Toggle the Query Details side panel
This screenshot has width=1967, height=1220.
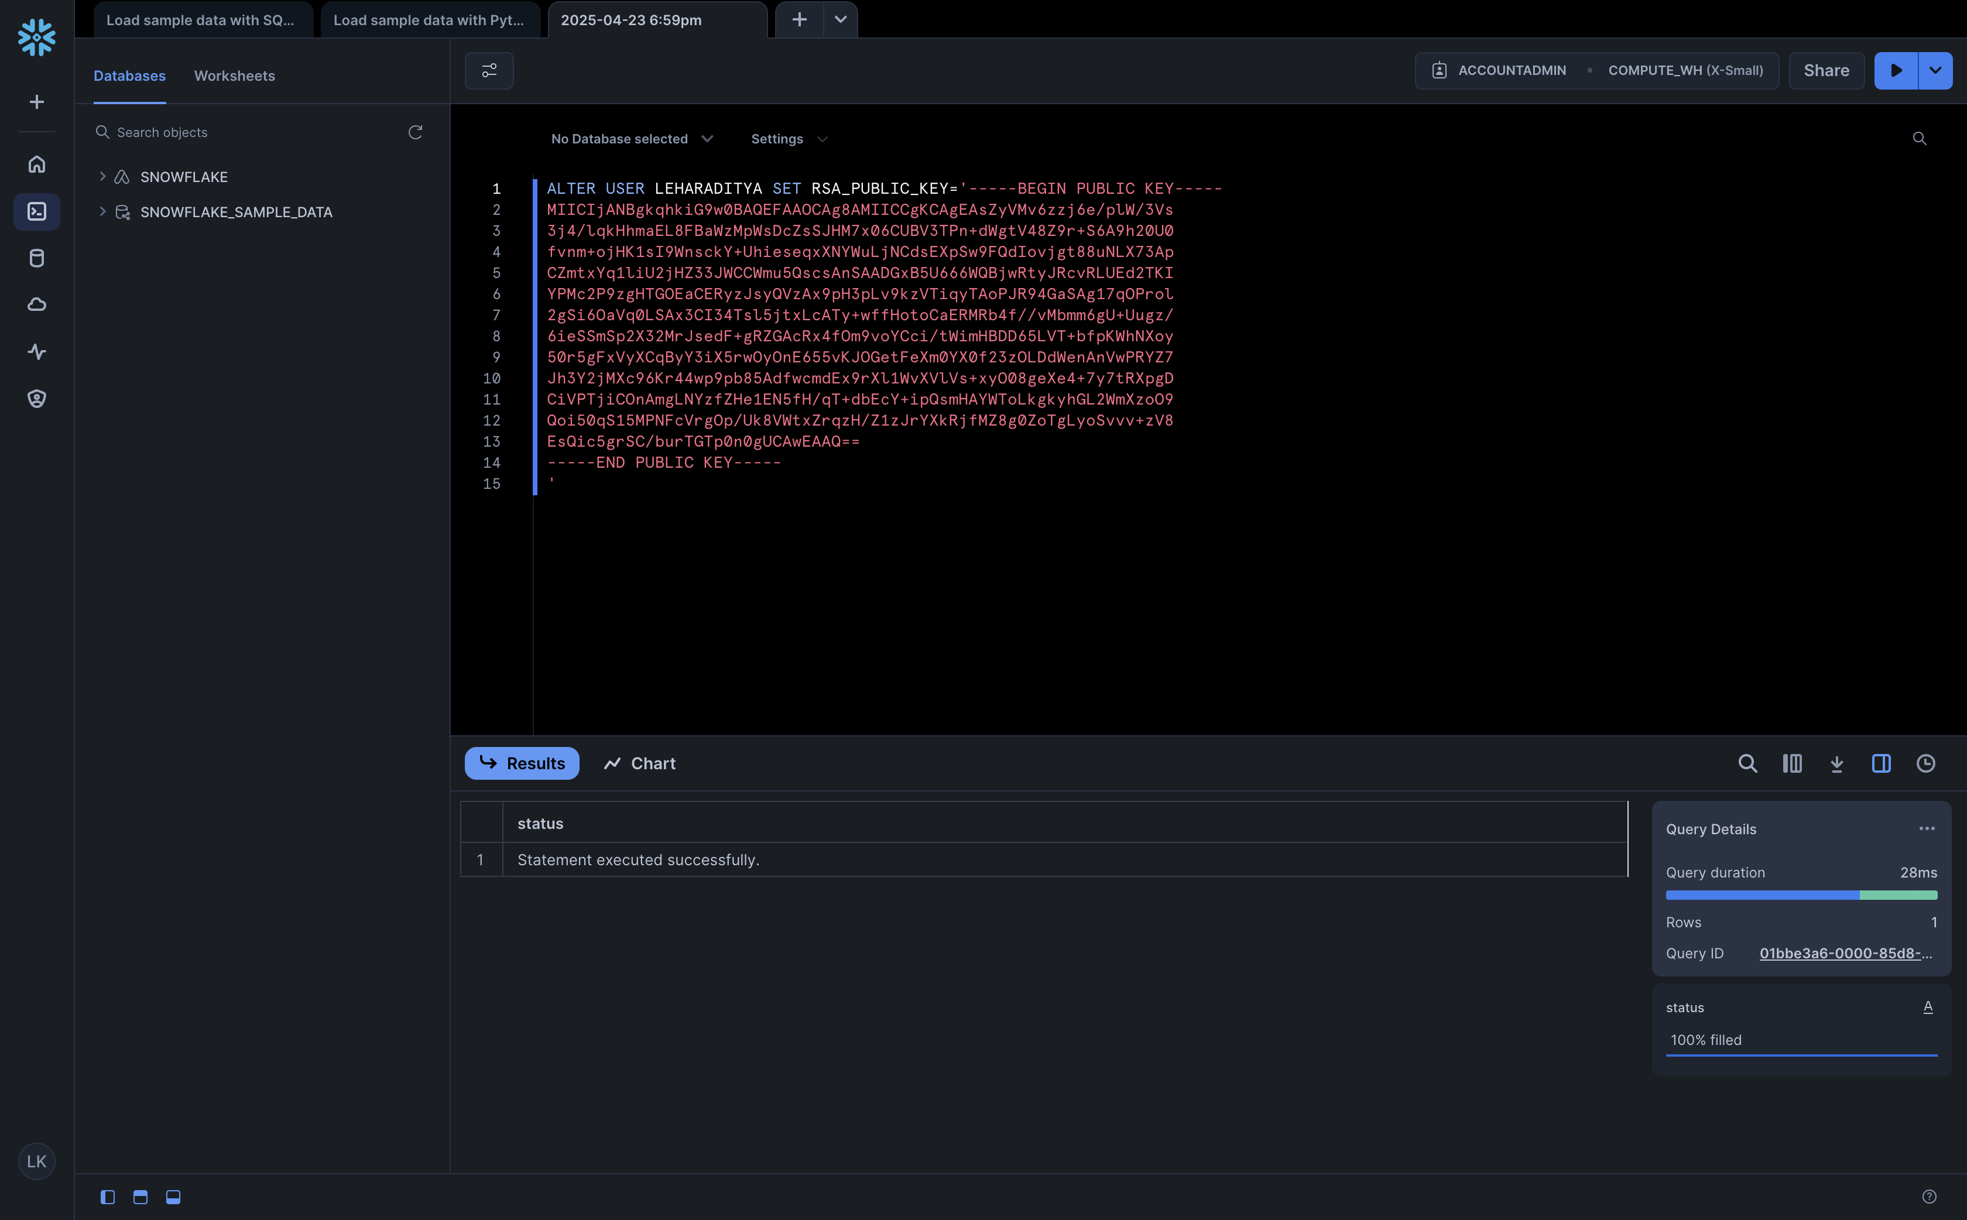click(1881, 763)
